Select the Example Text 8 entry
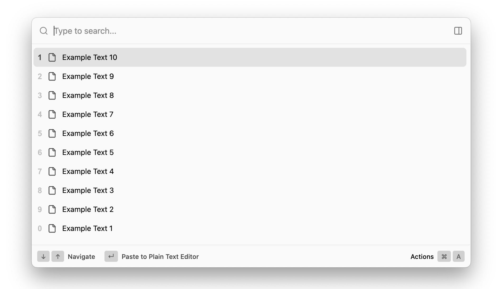The image size is (501, 289). [88, 95]
